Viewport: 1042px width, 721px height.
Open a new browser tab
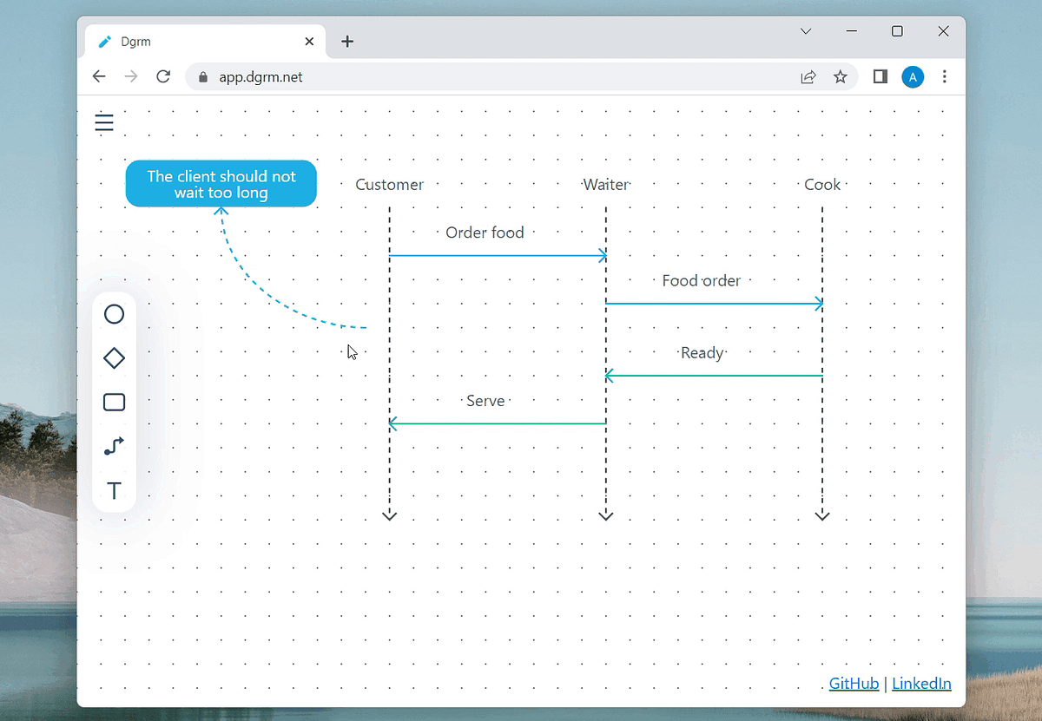coord(347,40)
